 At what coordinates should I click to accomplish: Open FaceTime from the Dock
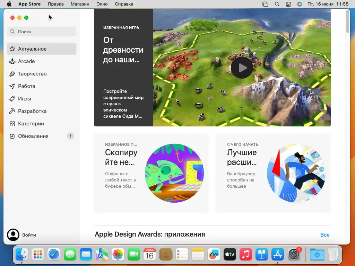(x=134, y=255)
